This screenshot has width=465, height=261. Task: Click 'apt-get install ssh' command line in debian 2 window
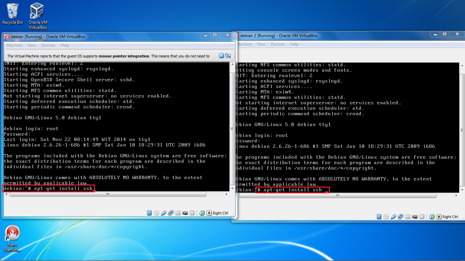pos(293,190)
